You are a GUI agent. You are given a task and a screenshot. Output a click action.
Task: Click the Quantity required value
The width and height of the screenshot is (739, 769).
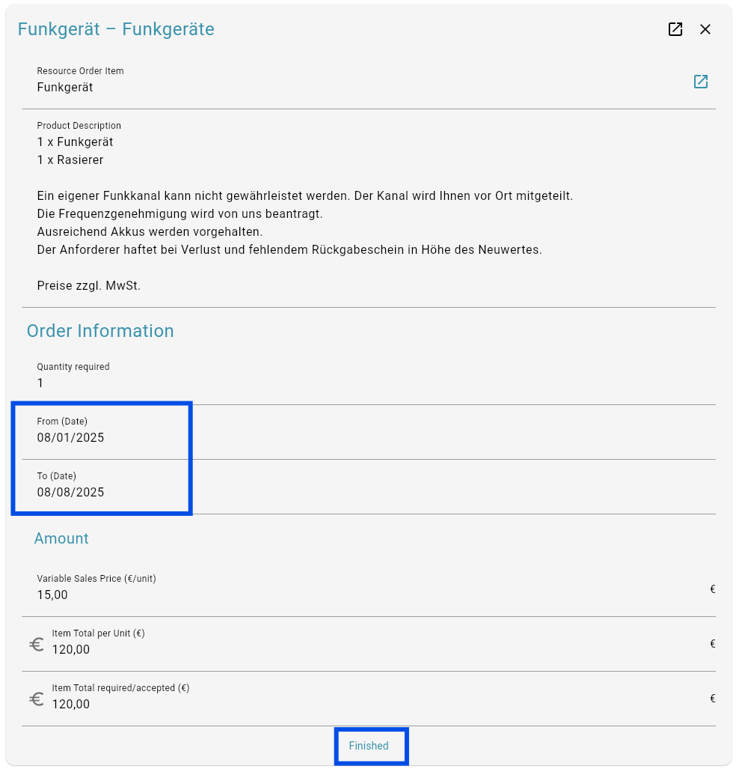(x=40, y=383)
